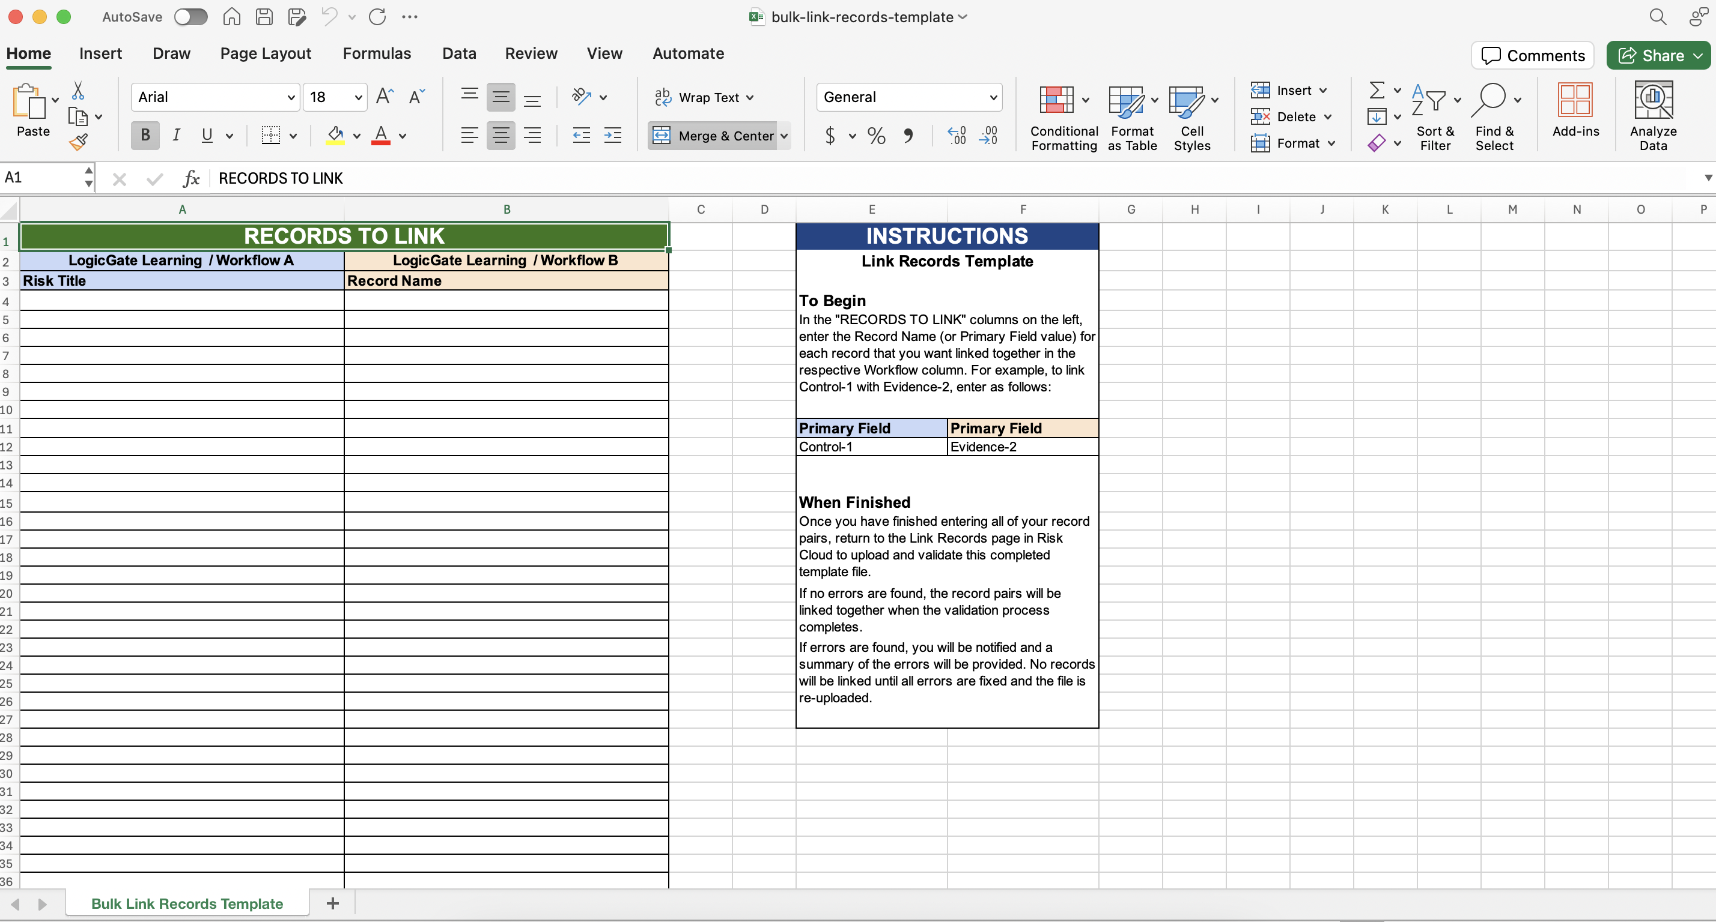Open the Analyze Data pane
The height and width of the screenshot is (922, 1716).
[x=1653, y=116]
